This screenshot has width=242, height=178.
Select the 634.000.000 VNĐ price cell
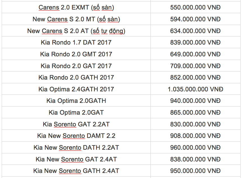point(195,31)
